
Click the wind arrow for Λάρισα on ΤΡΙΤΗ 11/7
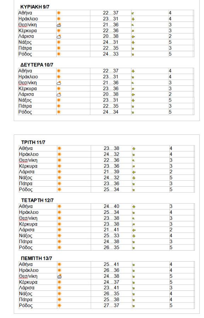click(x=134, y=172)
